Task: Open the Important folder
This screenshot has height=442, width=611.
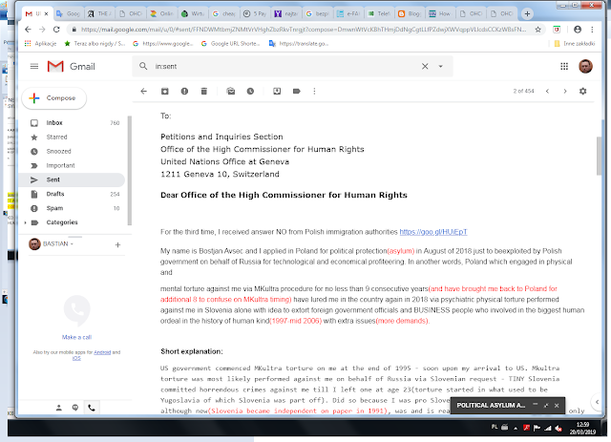Action: [73, 166]
